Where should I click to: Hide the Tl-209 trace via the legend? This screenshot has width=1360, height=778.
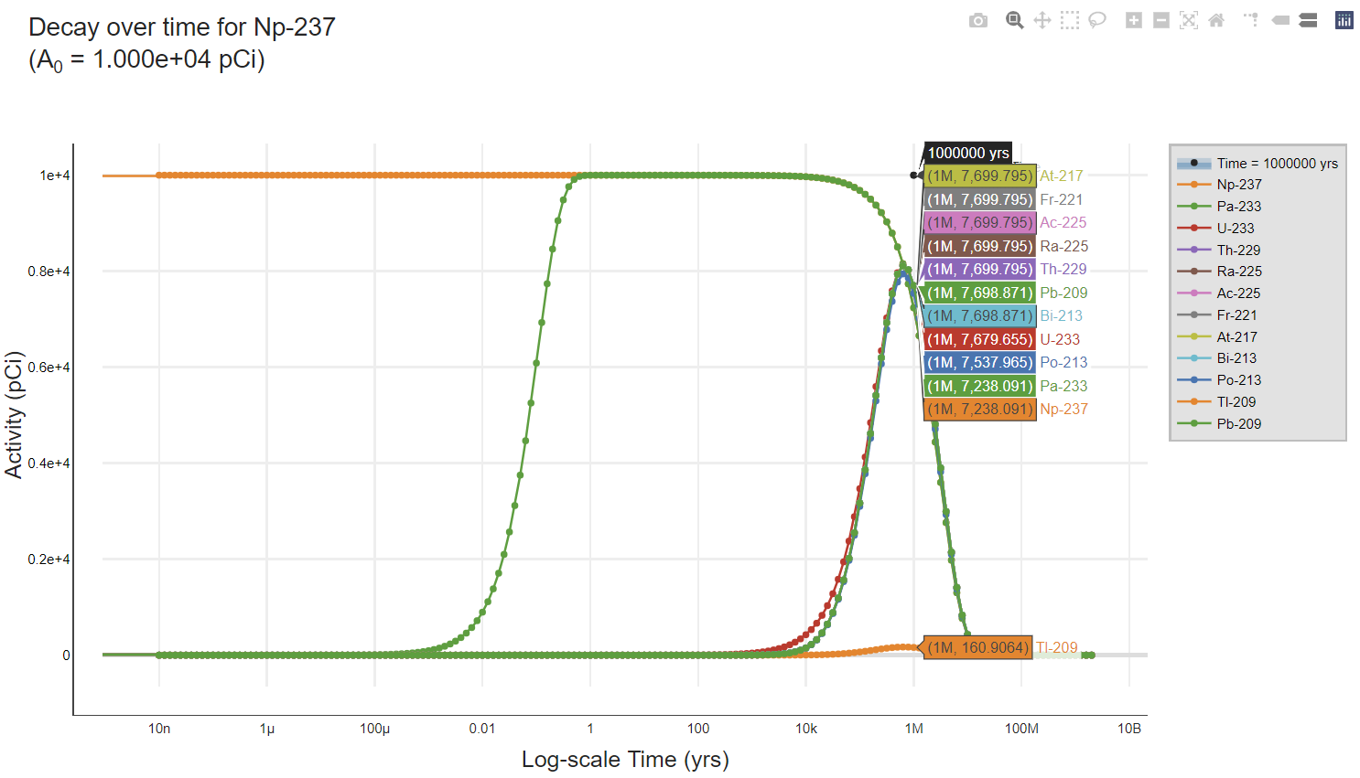(x=1236, y=402)
